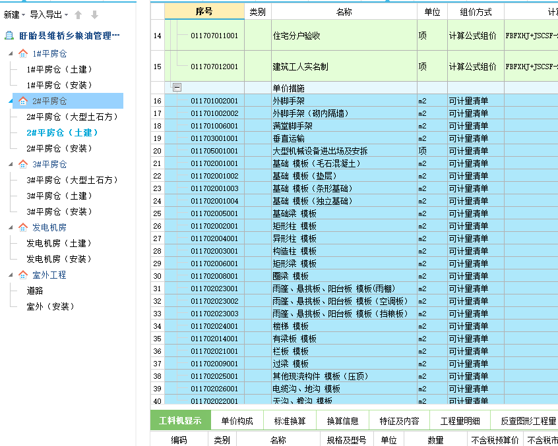558x446 pixels.
Task: Click the house icon beside 室外工程
Action: 23,275
